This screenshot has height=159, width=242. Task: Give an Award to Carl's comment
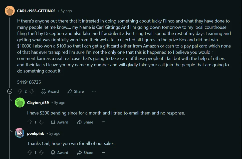click(50, 91)
